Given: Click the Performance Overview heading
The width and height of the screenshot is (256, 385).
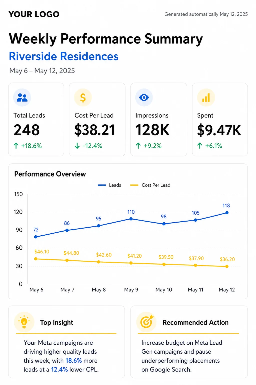Looking at the screenshot, I should [50, 174].
